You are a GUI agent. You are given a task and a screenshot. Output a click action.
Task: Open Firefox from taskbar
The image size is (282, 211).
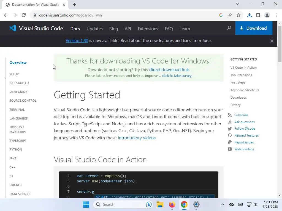click(x=172, y=204)
